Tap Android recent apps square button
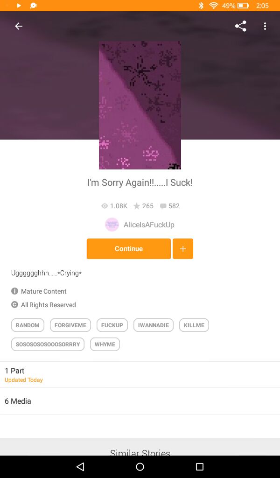The height and width of the screenshot is (478, 280). tap(200, 467)
